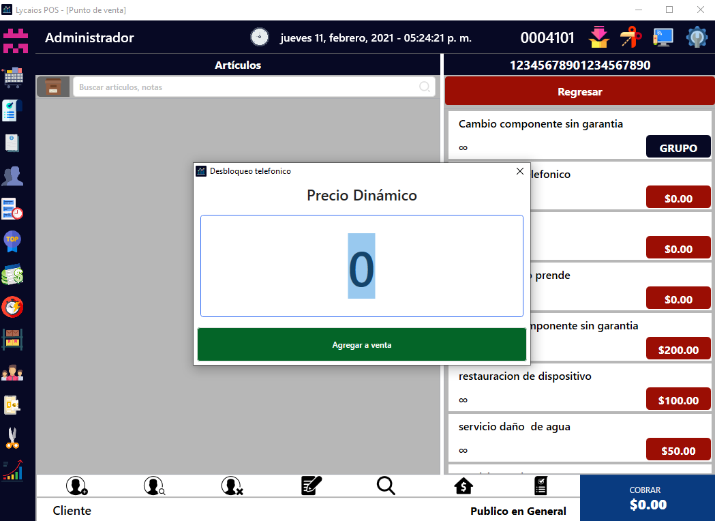Screen dimensions: 715x521
Task: Click the add customer icon
Action: coord(76,486)
